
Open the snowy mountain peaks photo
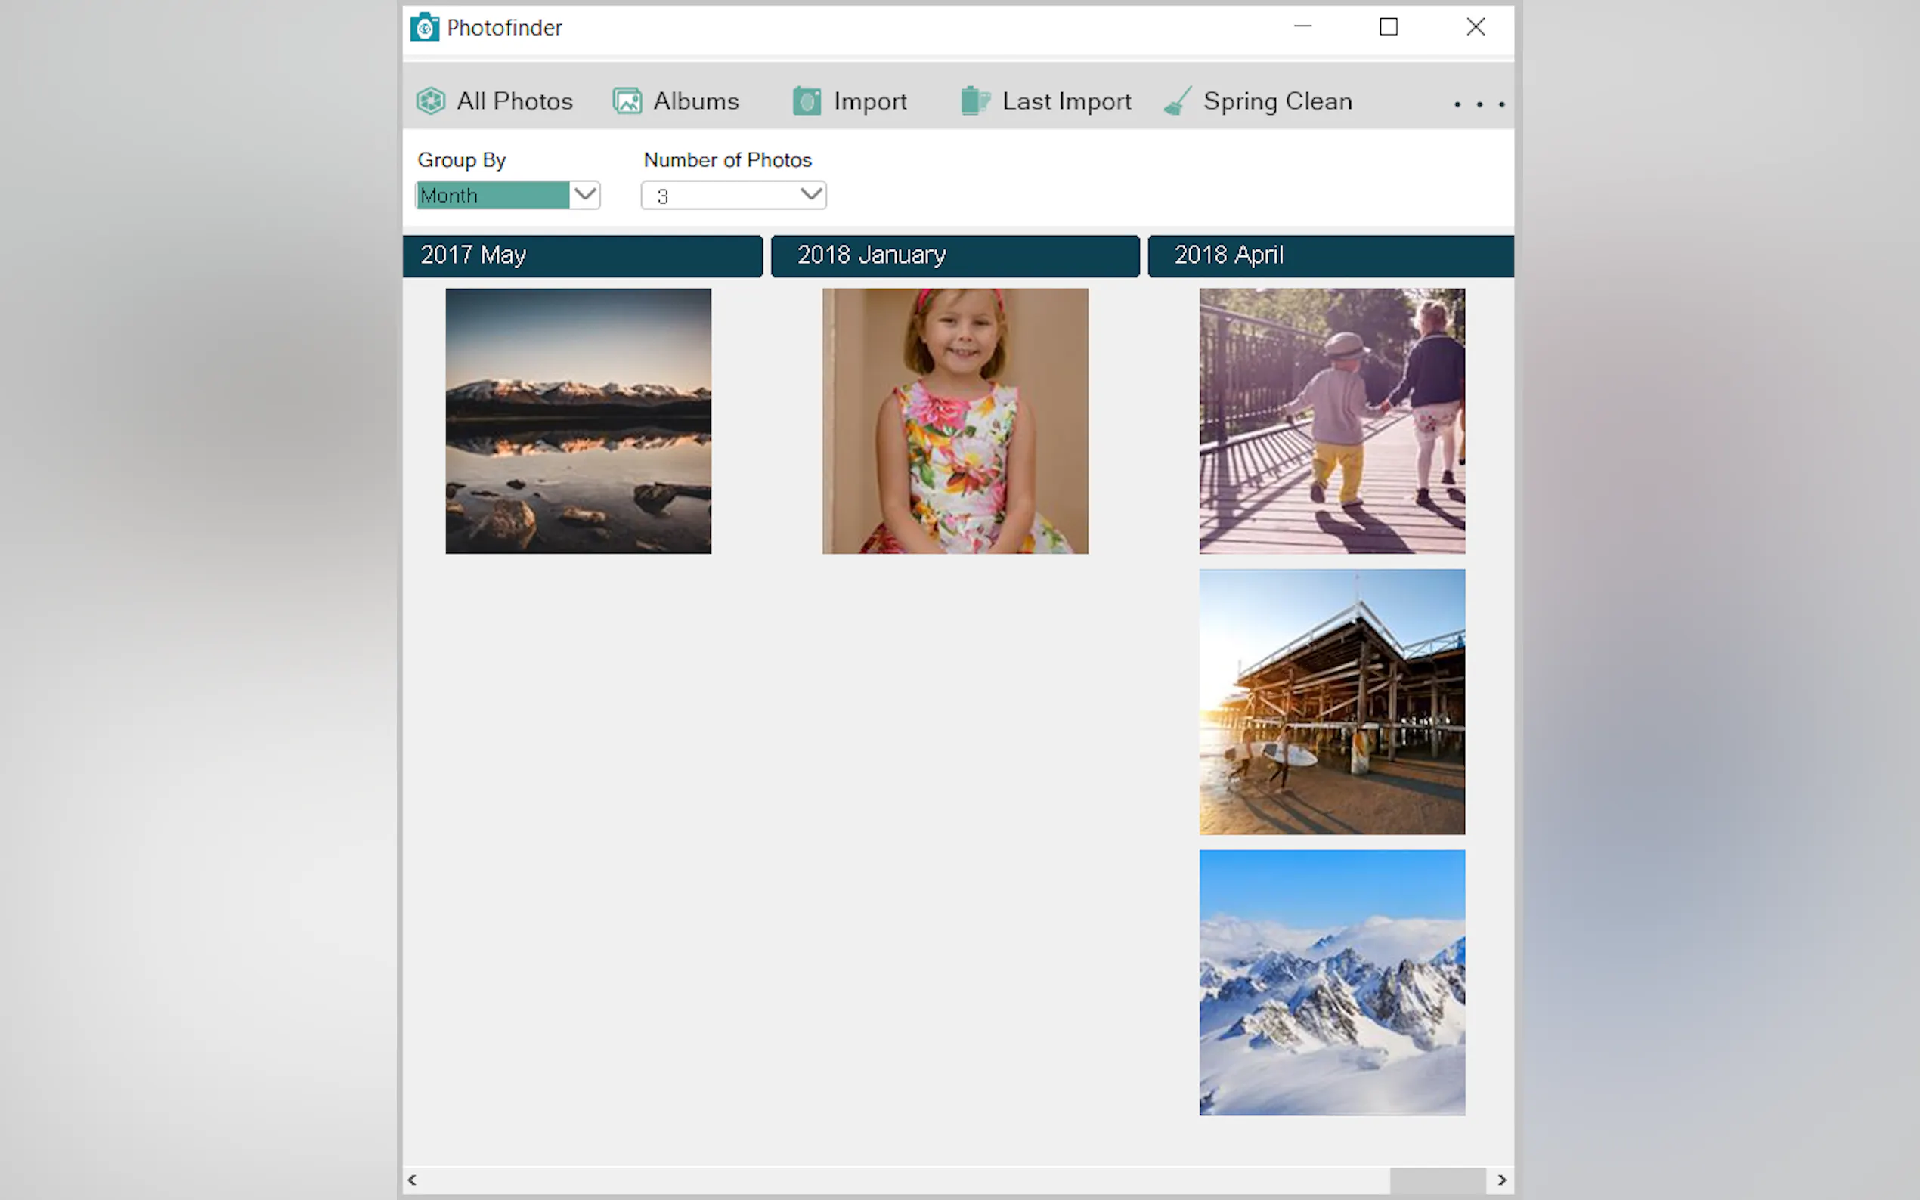(1332, 982)
